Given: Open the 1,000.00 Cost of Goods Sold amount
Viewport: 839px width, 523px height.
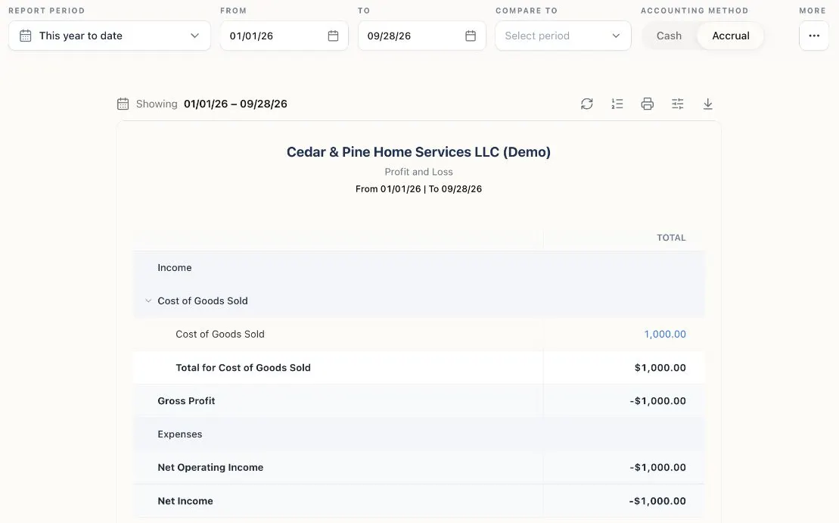Looking at the screenshot, I should pos(664,334).
